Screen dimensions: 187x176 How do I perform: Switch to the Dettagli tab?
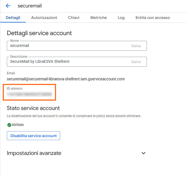point(13,18)
